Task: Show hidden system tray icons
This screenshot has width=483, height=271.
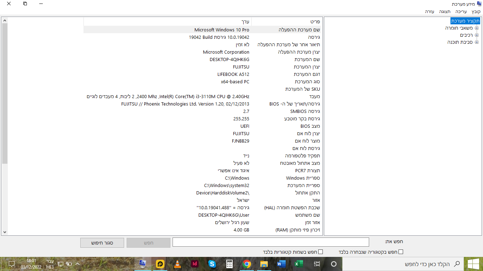Action: [77, 264]
